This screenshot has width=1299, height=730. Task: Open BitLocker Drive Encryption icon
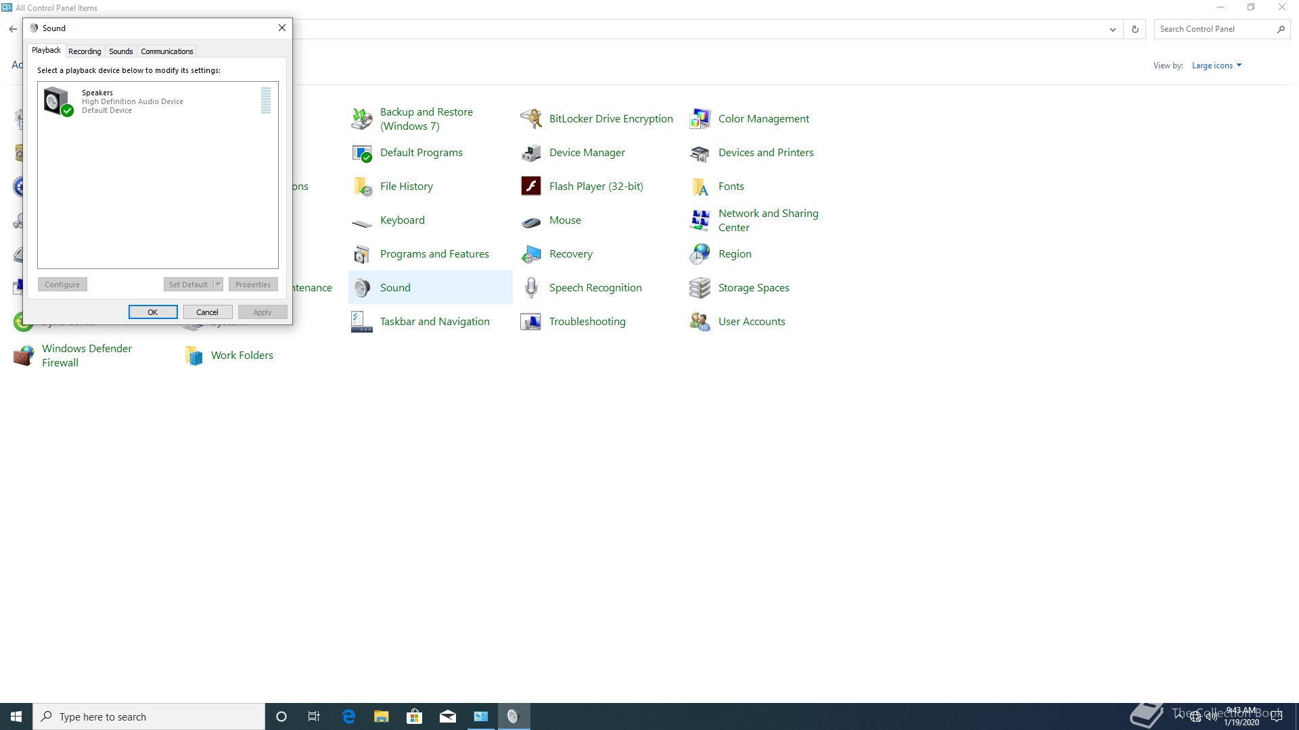coord(531,119)
